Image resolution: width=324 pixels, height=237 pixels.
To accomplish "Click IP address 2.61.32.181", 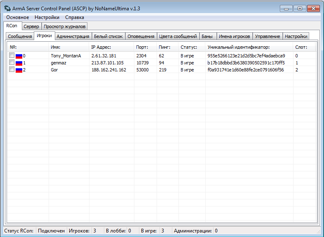I will [104, 56].
